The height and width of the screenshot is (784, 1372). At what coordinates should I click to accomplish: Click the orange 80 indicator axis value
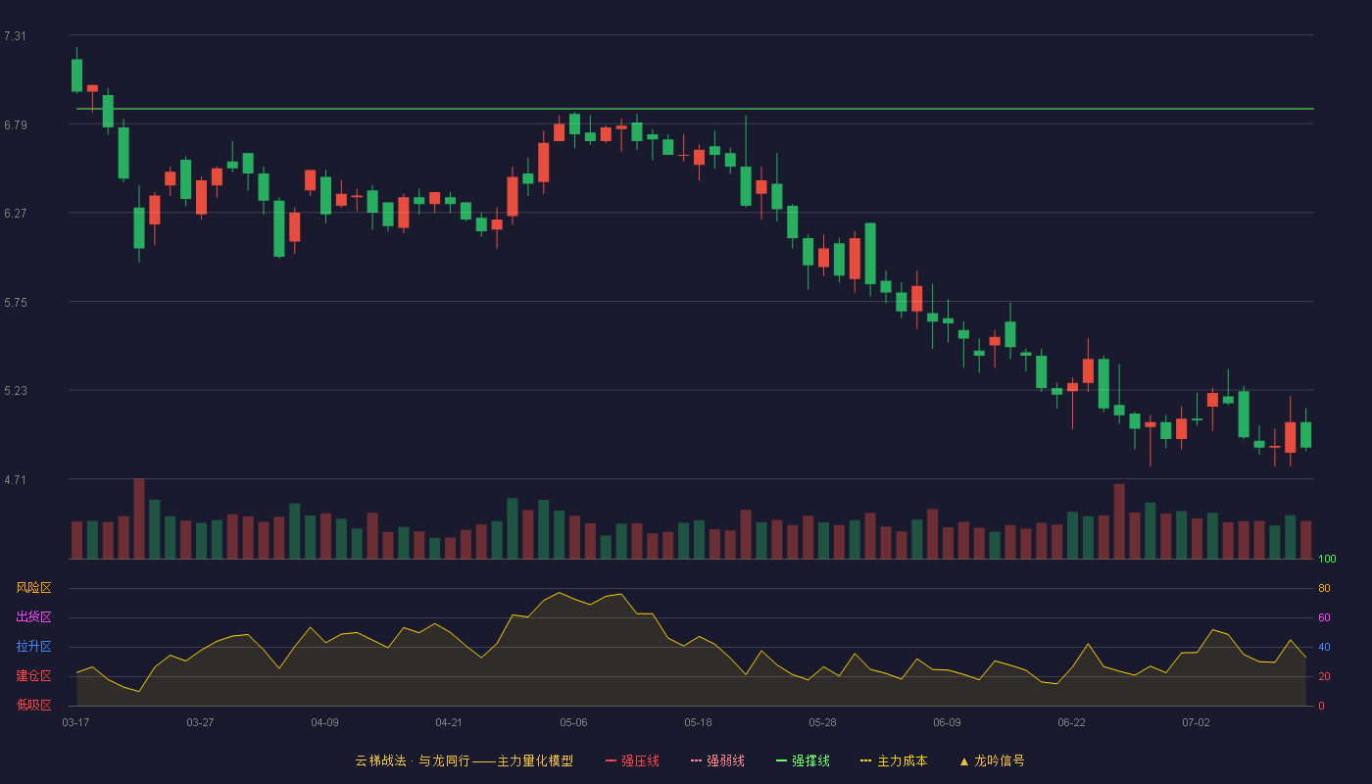click(x=1324, y=589)
